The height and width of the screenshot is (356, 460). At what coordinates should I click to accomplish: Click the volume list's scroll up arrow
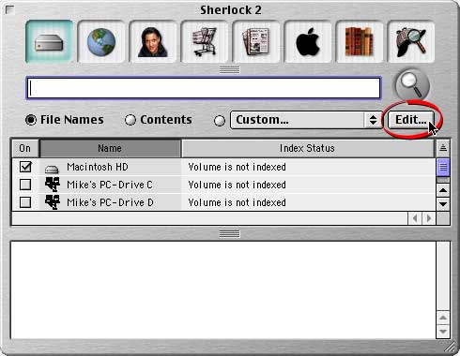(443, 190)
